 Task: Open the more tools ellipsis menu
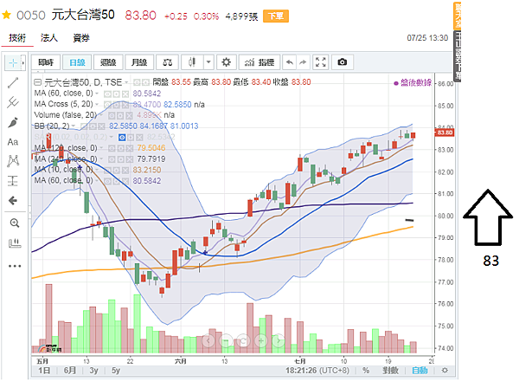point(15,266)
